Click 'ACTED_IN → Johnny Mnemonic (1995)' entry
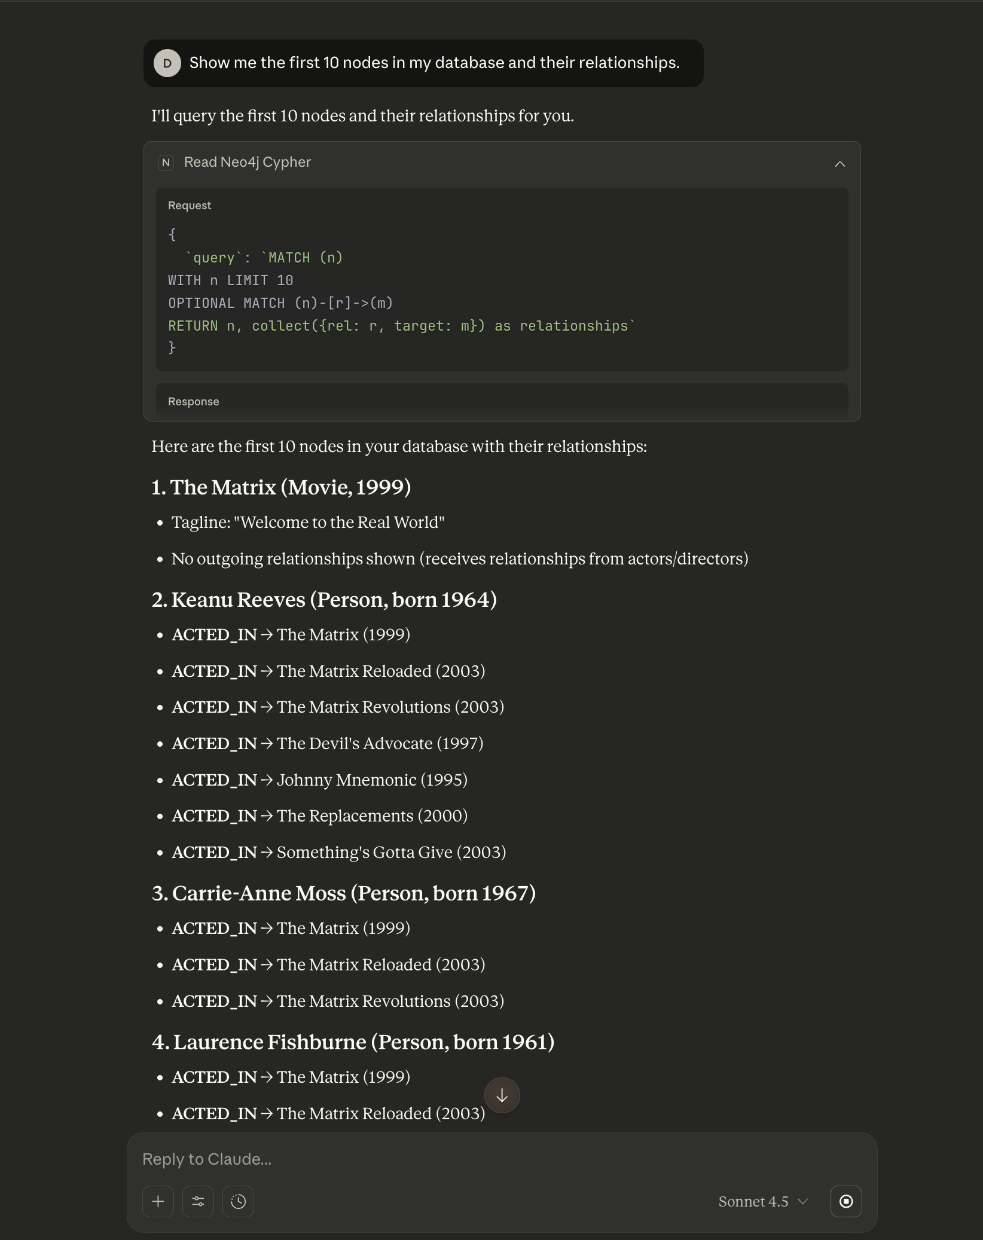Screen dimensions: 983x1240 (320, 780)
